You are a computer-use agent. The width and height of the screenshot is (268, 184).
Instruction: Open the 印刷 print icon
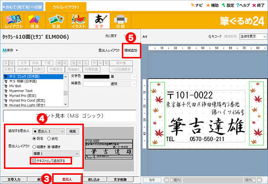(120, 21)
